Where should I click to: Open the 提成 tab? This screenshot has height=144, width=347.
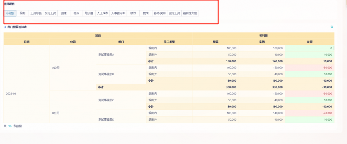pos(146,13)
